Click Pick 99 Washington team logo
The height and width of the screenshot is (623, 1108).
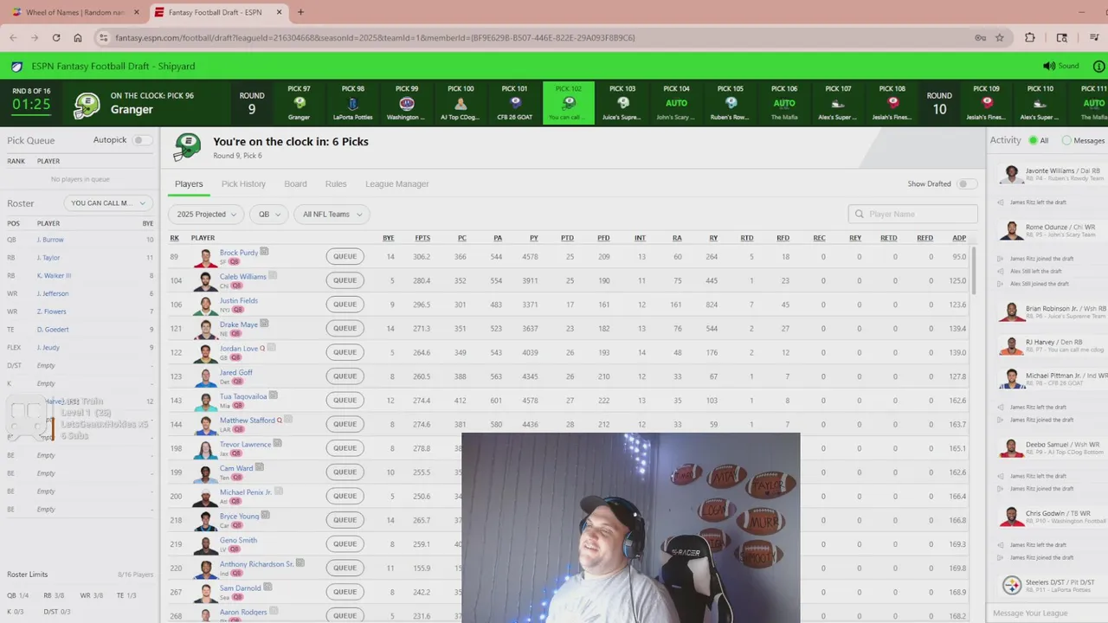(x=407, y=103)
